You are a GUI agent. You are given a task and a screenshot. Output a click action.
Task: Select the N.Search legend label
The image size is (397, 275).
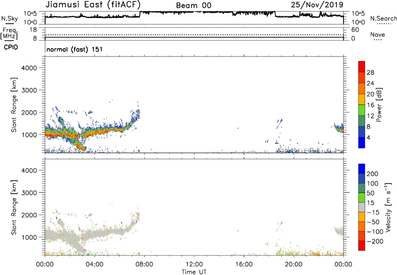[x=384, y=18]
